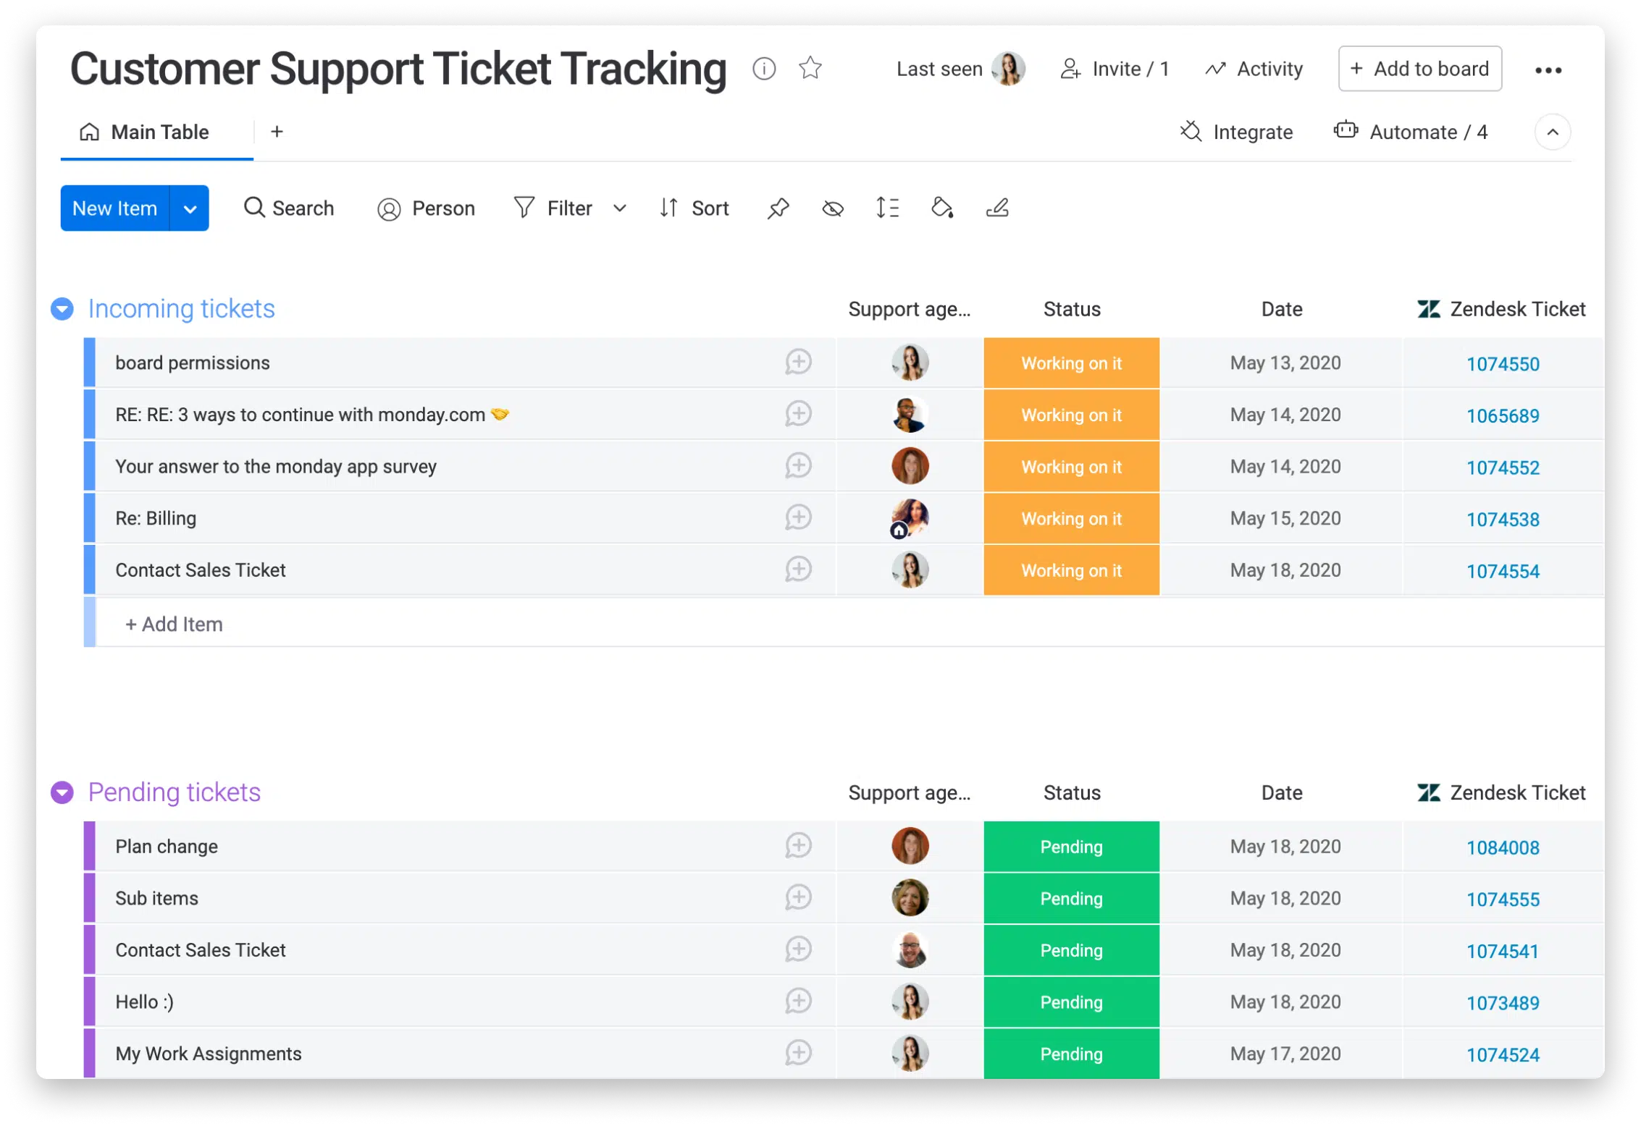Viewport: 1641px width, 1126px height.
Task: Open the Sub items ticket name
Action: [156, 898]
